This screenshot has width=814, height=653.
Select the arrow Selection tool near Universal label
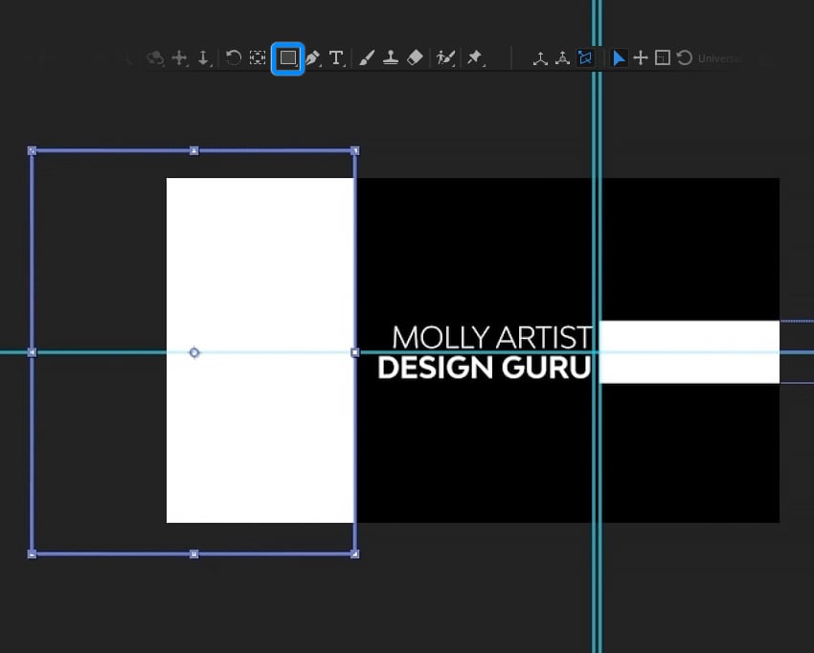619,57
